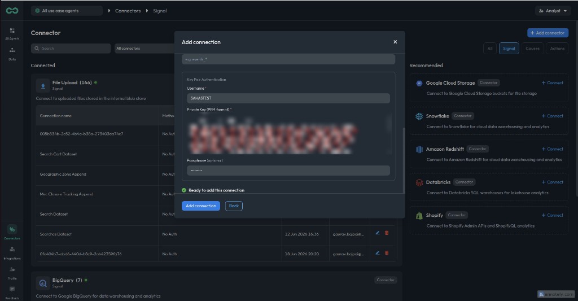Delete the 0fa404b7 connection row

pyautogui.click(x=387, y=253)
